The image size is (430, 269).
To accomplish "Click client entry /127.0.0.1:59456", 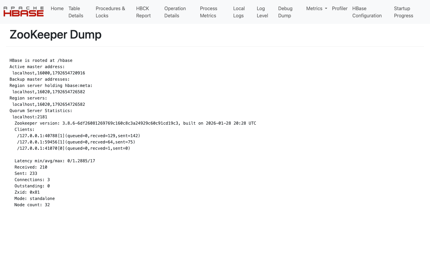I will 76,142.
